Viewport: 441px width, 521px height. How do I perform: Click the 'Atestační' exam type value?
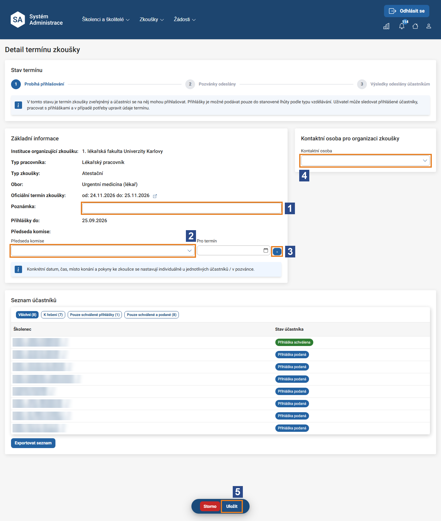point(92,173)
